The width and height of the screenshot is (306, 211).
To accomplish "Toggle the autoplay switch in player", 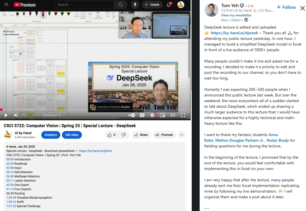I will click(x=131, y=115).
